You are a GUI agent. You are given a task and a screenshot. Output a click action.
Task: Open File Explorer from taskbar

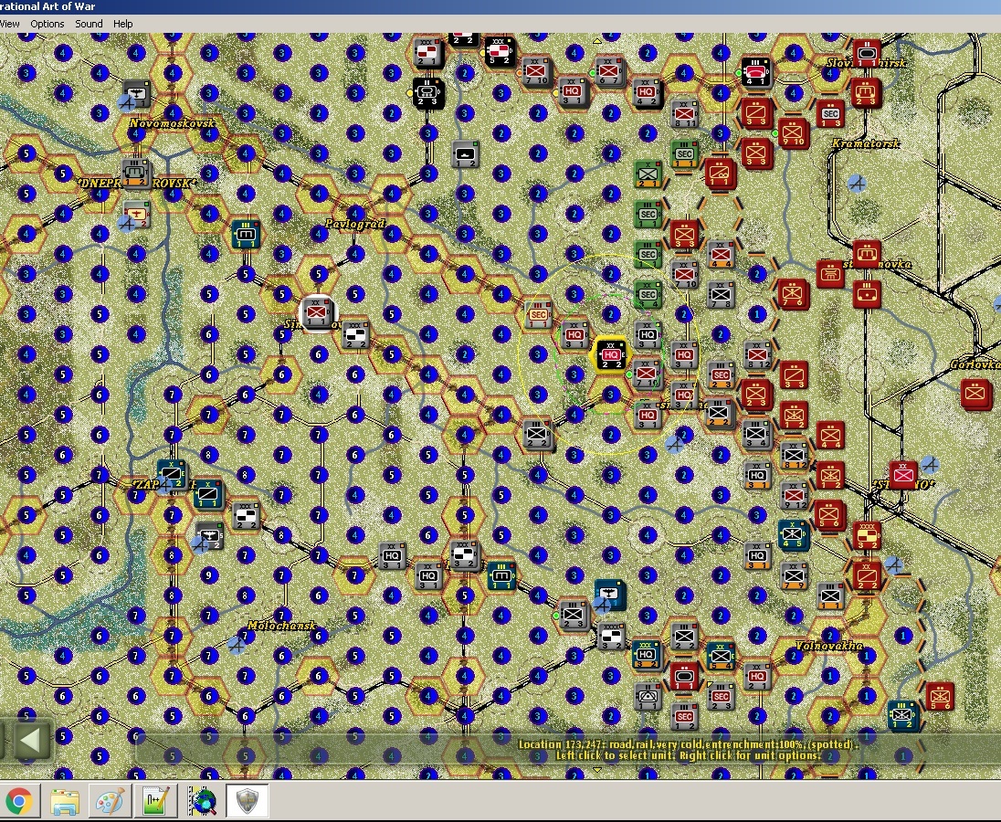click(65, 801)
